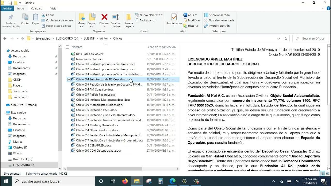
Task: Switch to the Vista ribbon tab
Action: [x=53, y=9]
